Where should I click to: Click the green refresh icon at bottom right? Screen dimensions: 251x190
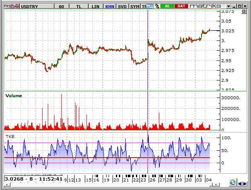[x=233, y=182]
